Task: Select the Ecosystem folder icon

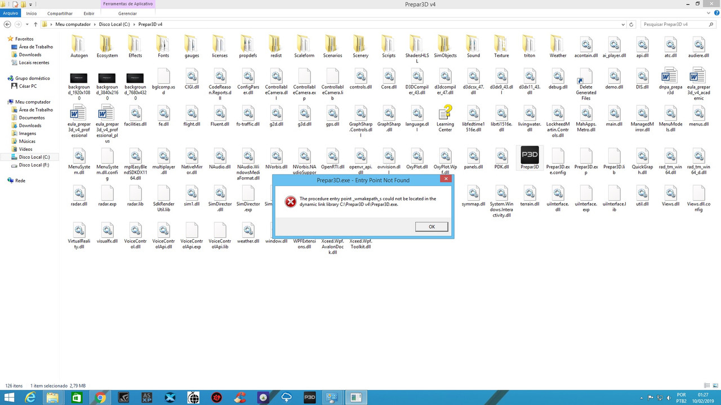Action: pyautogui.click(x=107, y=43)
